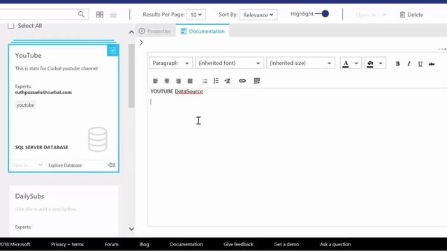Pin the YouTube asset tile
The image size is (447, 251).
pyautogui.click(x=111, y=165)
